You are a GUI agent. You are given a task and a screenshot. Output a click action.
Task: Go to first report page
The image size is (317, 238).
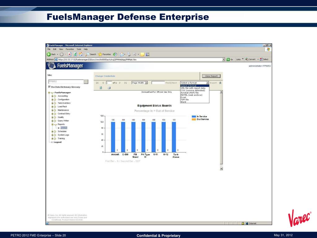tap(97, 83)
